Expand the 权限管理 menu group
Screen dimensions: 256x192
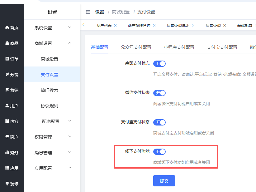click(x=52, y=137)
